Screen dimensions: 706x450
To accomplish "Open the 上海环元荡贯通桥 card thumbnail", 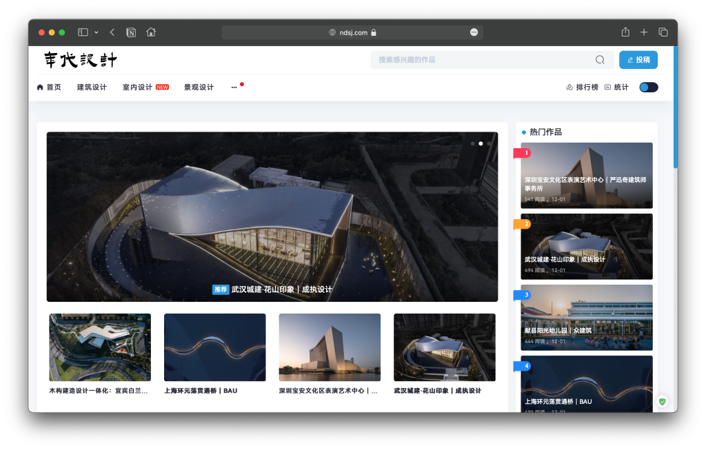I will click(215, 347).
